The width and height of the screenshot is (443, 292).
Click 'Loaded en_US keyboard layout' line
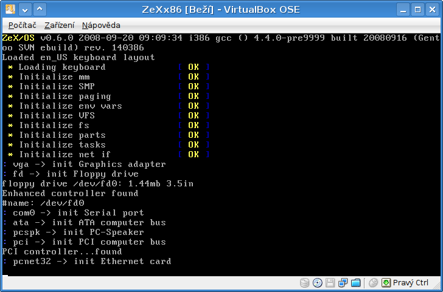[x=78, y=58]
